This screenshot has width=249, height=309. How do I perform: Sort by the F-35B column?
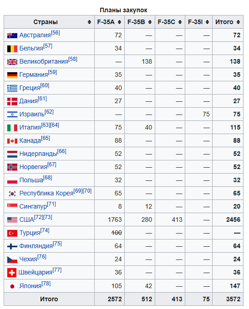150,22
